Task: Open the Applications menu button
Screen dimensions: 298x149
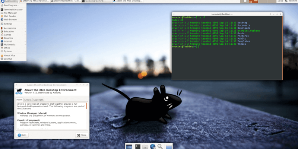Action: (9, 1)
